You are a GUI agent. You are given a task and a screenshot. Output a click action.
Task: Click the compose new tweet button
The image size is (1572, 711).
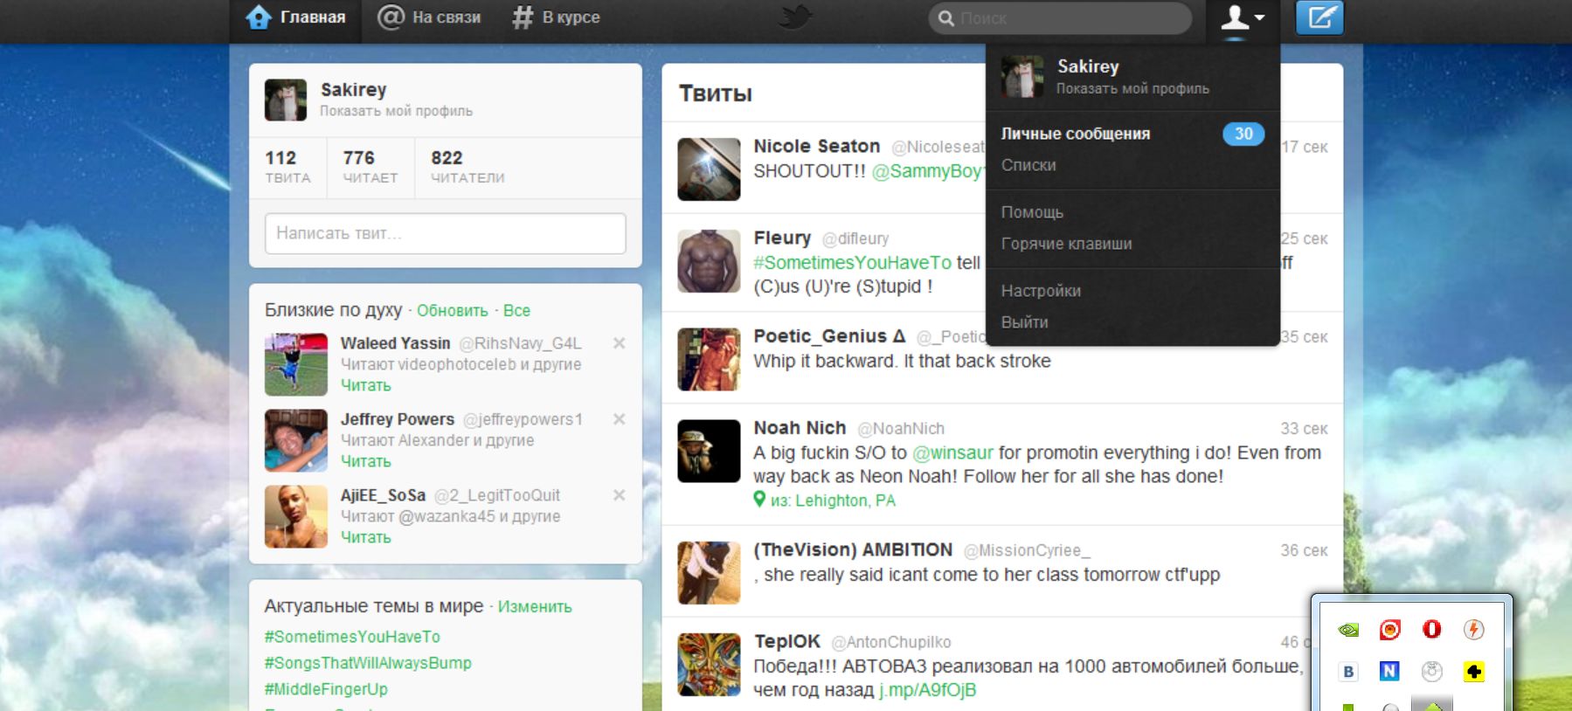pyautogui.click(x=1319, y=17)
